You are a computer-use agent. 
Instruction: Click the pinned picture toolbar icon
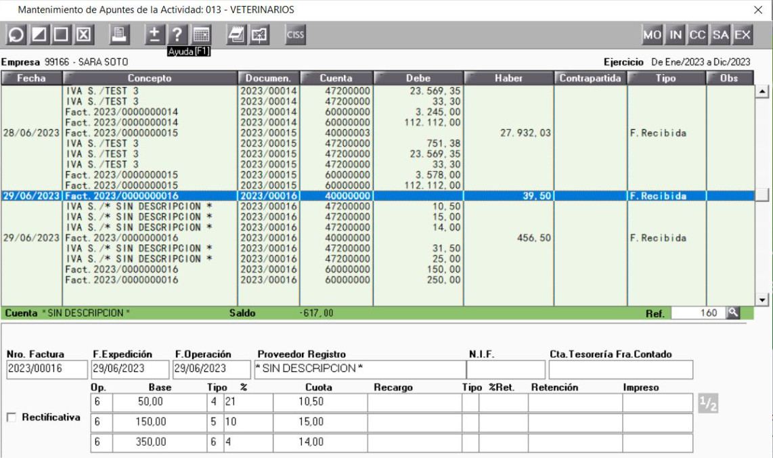coord(259,35)
